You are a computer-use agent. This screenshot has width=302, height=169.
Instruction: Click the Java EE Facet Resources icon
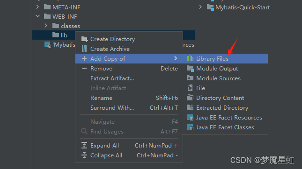190,118
